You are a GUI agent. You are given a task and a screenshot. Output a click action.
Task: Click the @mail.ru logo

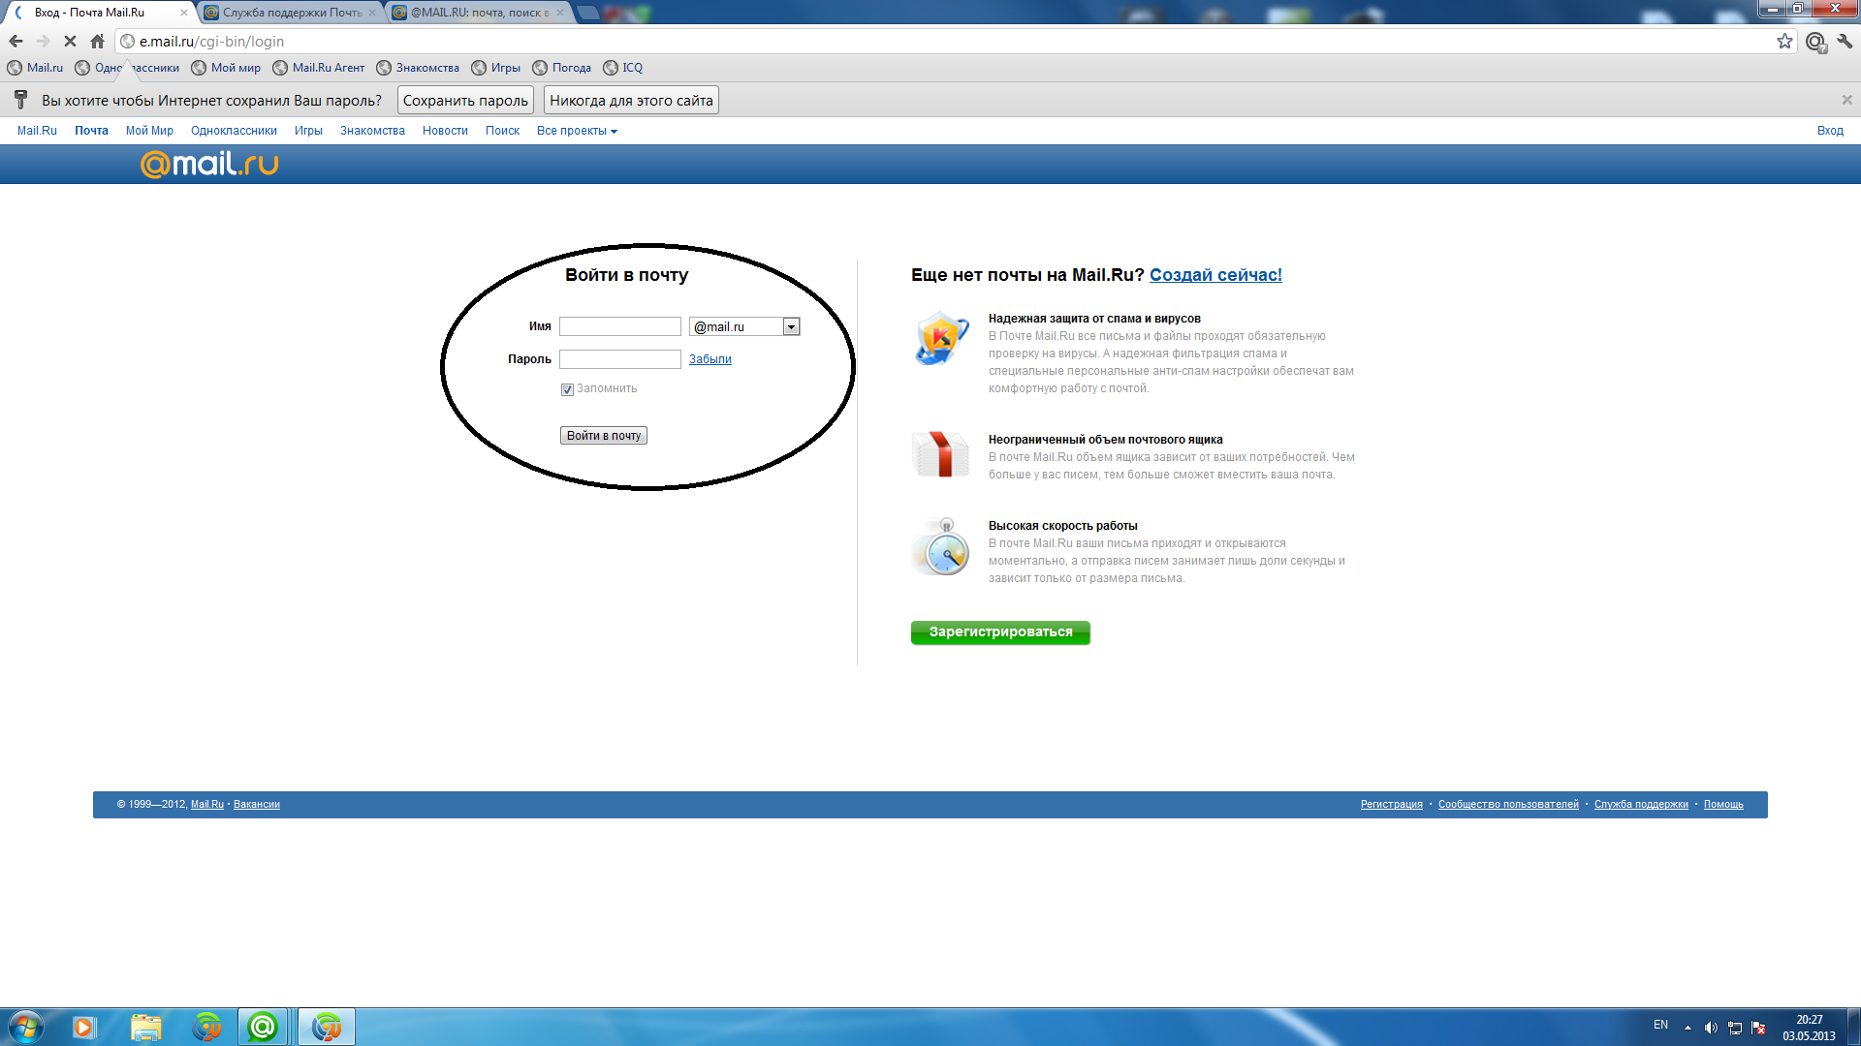point(209,164)
